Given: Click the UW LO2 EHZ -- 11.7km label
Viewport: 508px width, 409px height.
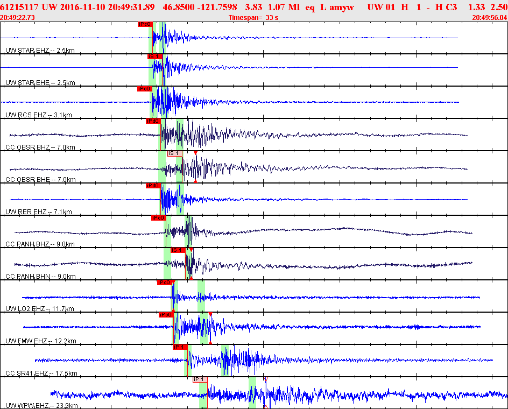Looking at the screenshot, I should 40,309.
